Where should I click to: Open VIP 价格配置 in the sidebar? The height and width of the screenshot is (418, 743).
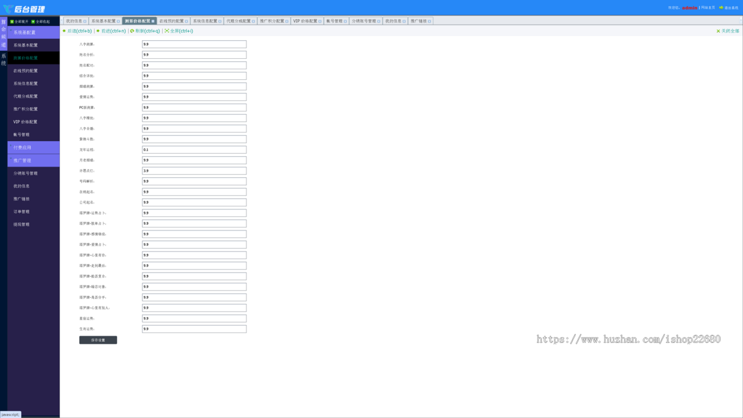tap(33, 122)
